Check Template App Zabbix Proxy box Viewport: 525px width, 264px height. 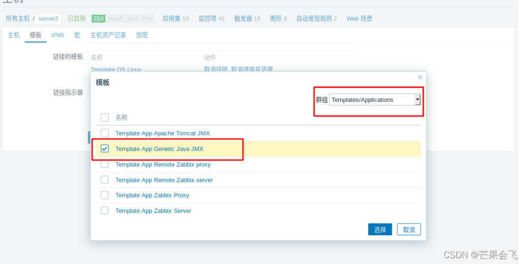[x=105, y=195]
